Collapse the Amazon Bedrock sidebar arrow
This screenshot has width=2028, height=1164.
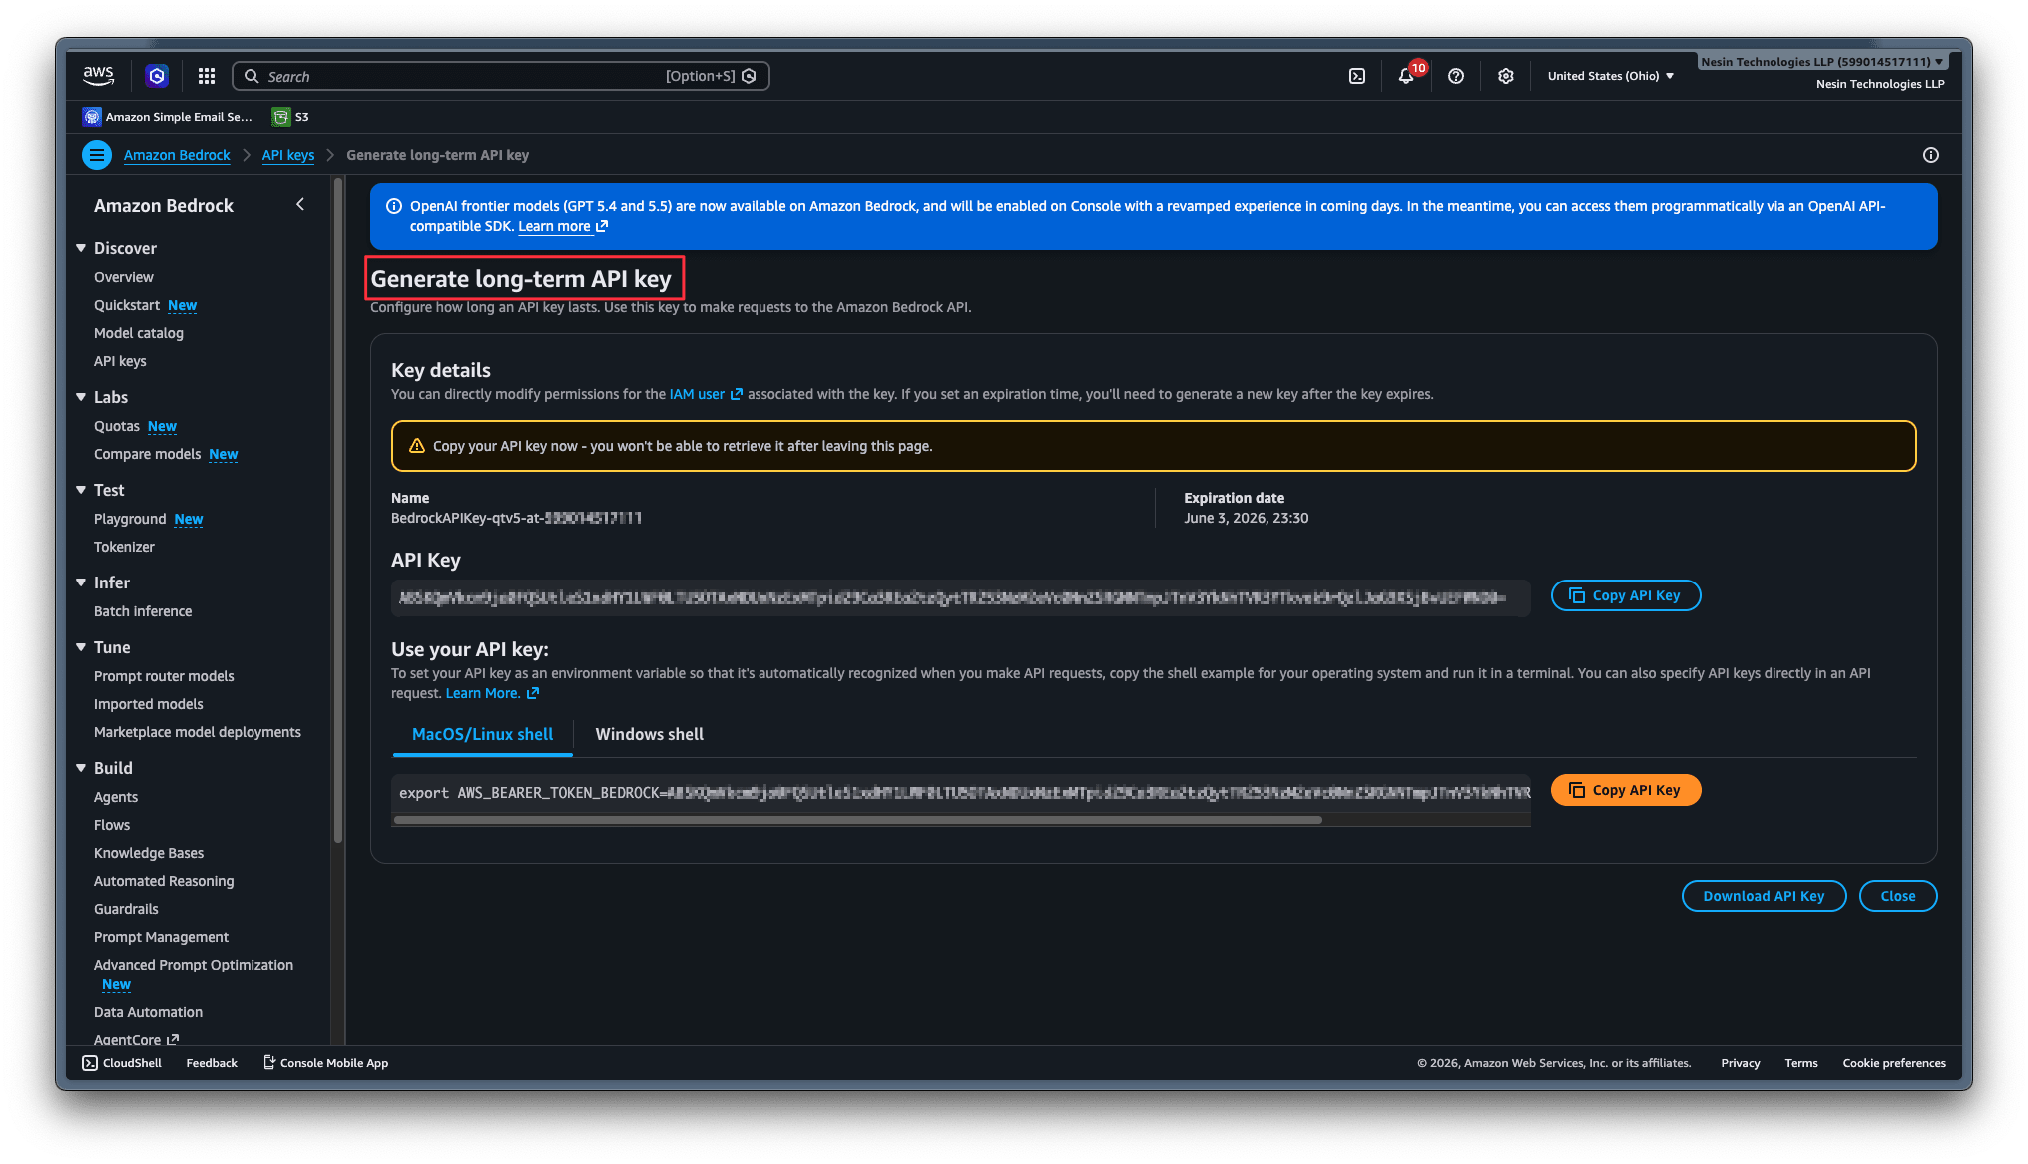pyautogui.click(x=300, y=205)
